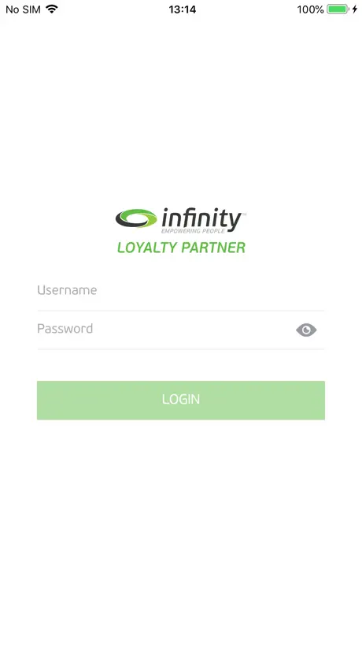Screen dimensions: 362x645
Task: Tap the 13:14 clock in status bar
Action: (183, 9)
